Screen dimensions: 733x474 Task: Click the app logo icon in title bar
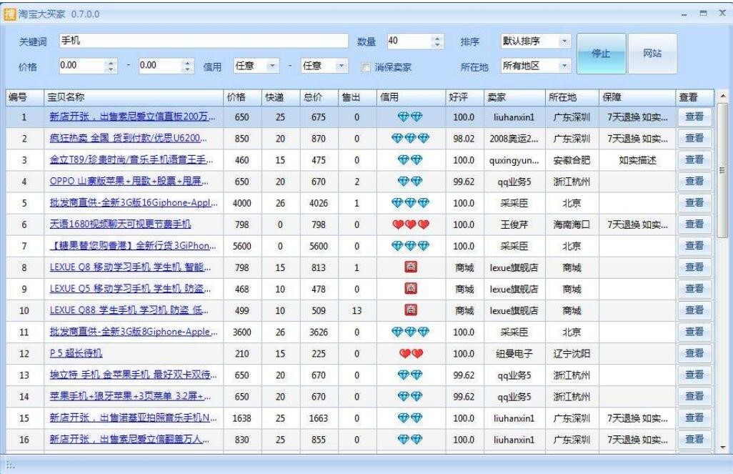click(10, 14)
